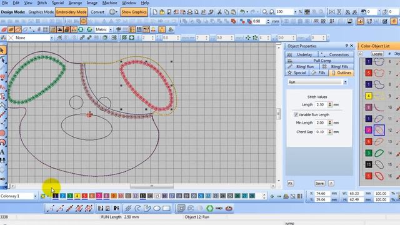Select object 12 in Color-Object List
Image resolution: width=400 pixels, height=225 pixels.
tap(379, 130)
